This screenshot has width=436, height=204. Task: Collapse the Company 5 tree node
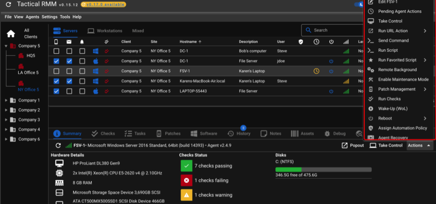point(6,46)
